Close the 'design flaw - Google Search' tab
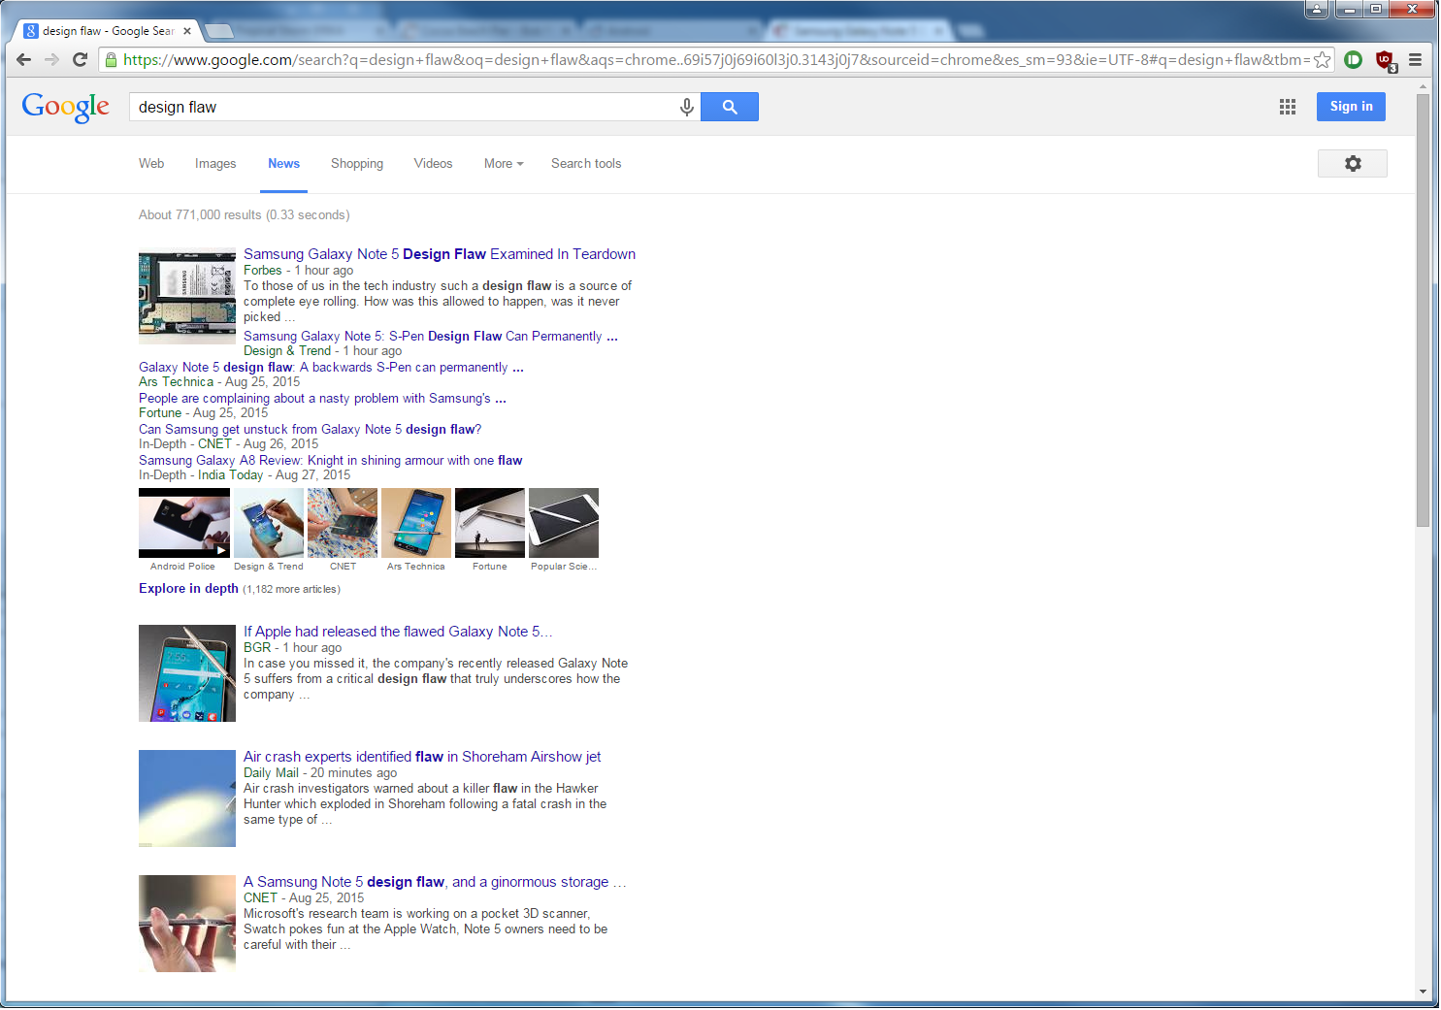The width and height of the screenshot is (1441, 1010). click(x=187, y=31)
